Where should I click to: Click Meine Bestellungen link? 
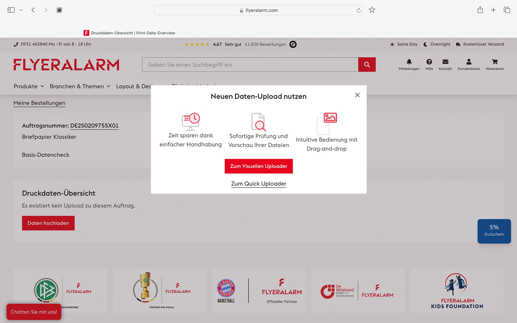point(39,103)
